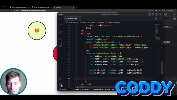Open the Customize Layout icon in the title bar
The height and width of the screenshot is (100, 177).
coord(160,14)
